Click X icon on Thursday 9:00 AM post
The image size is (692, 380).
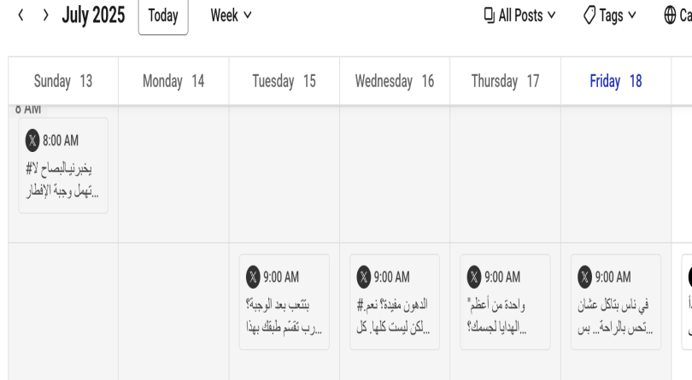474,277
